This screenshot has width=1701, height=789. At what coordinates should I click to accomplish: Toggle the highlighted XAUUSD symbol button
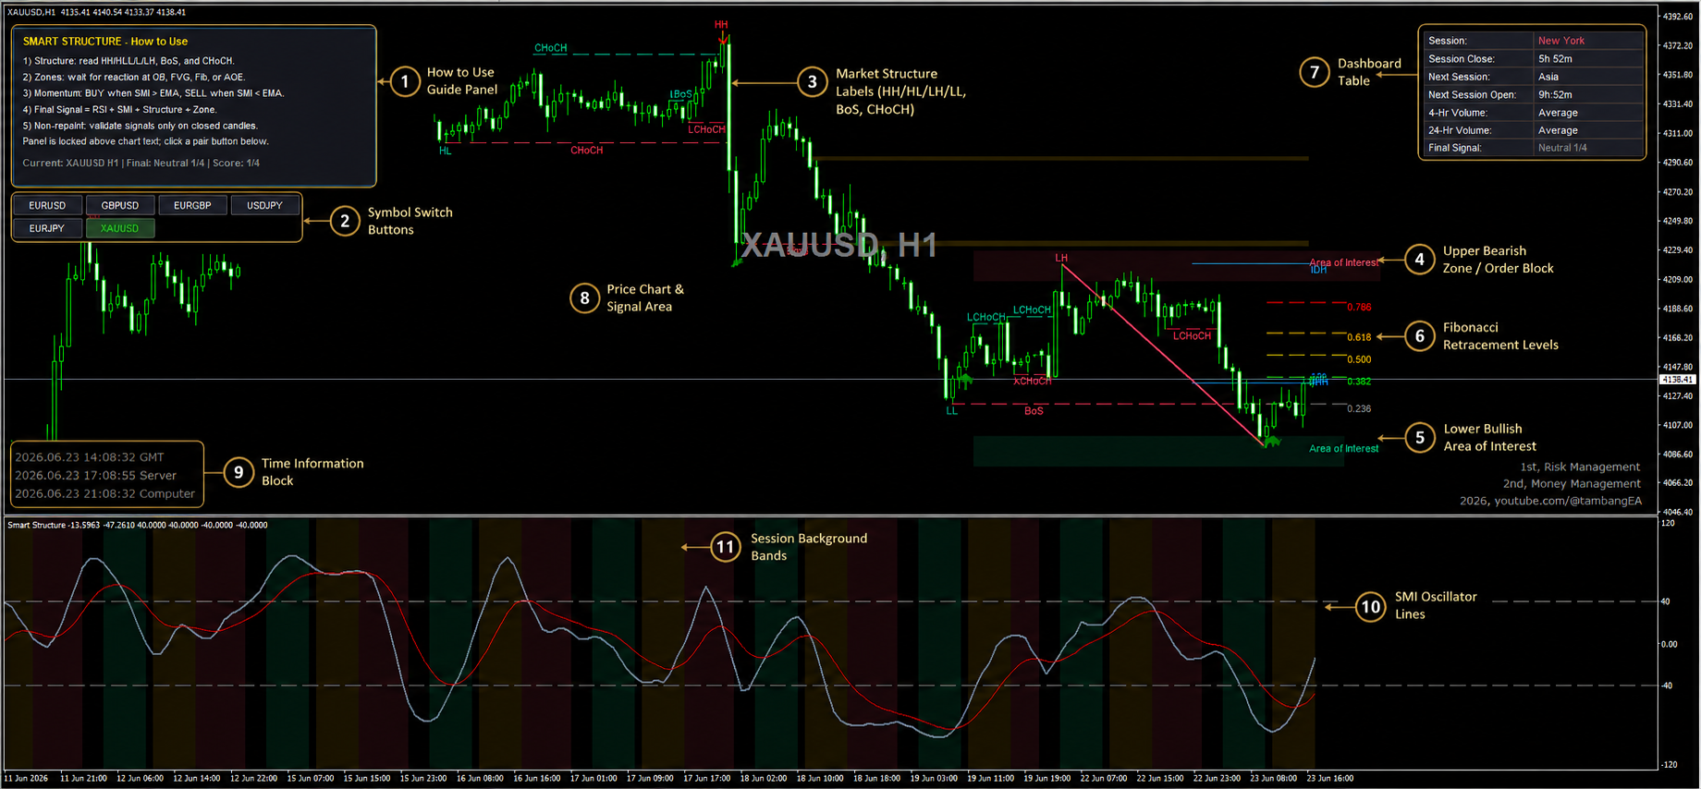[x=120, y=228]
